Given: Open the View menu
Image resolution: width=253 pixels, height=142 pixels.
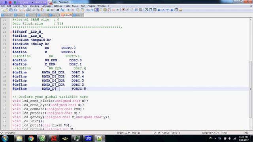Looking at the screenshot, I should pos(25,6).
